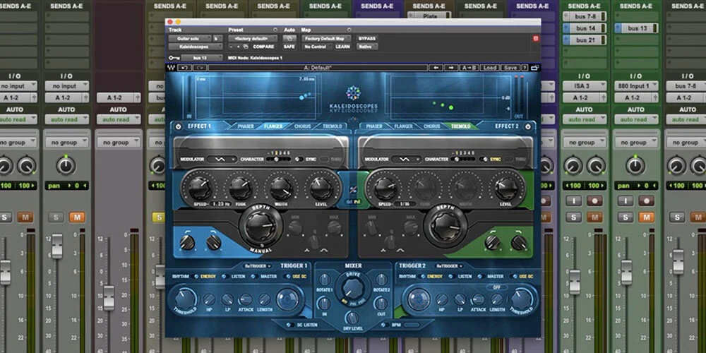Click the LEARN button

click(342, 47)
